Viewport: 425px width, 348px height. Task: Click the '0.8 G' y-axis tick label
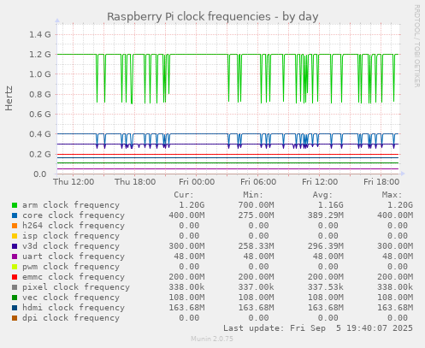[40, 94]
